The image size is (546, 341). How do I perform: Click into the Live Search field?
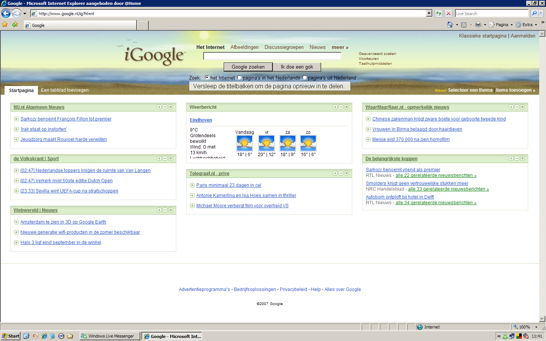click(492, 13)
